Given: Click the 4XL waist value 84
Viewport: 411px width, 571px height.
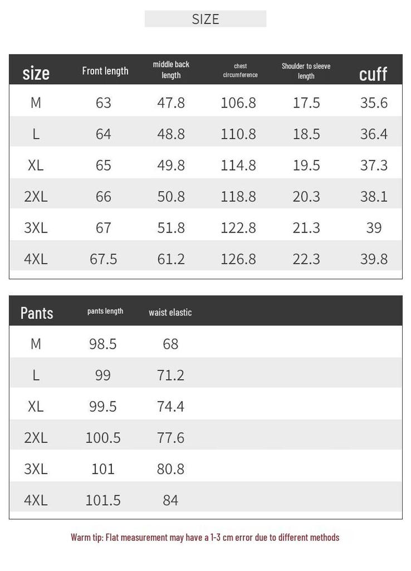Looking at the screenshot, I should pos(170,500).
